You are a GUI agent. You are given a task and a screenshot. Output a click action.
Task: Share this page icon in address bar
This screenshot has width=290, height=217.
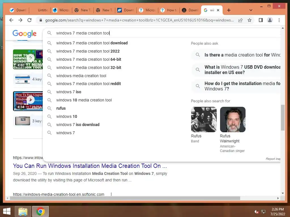pyautogui.click(x=240, y=20)
